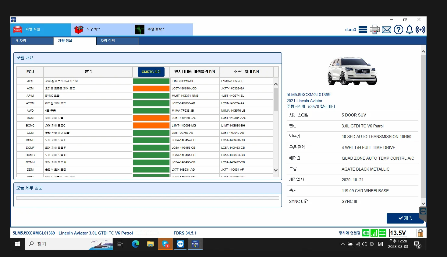The image size is (447, 257).
Task: Launch Microsoft Edge from the taskbar
Action: coord(135,244)
